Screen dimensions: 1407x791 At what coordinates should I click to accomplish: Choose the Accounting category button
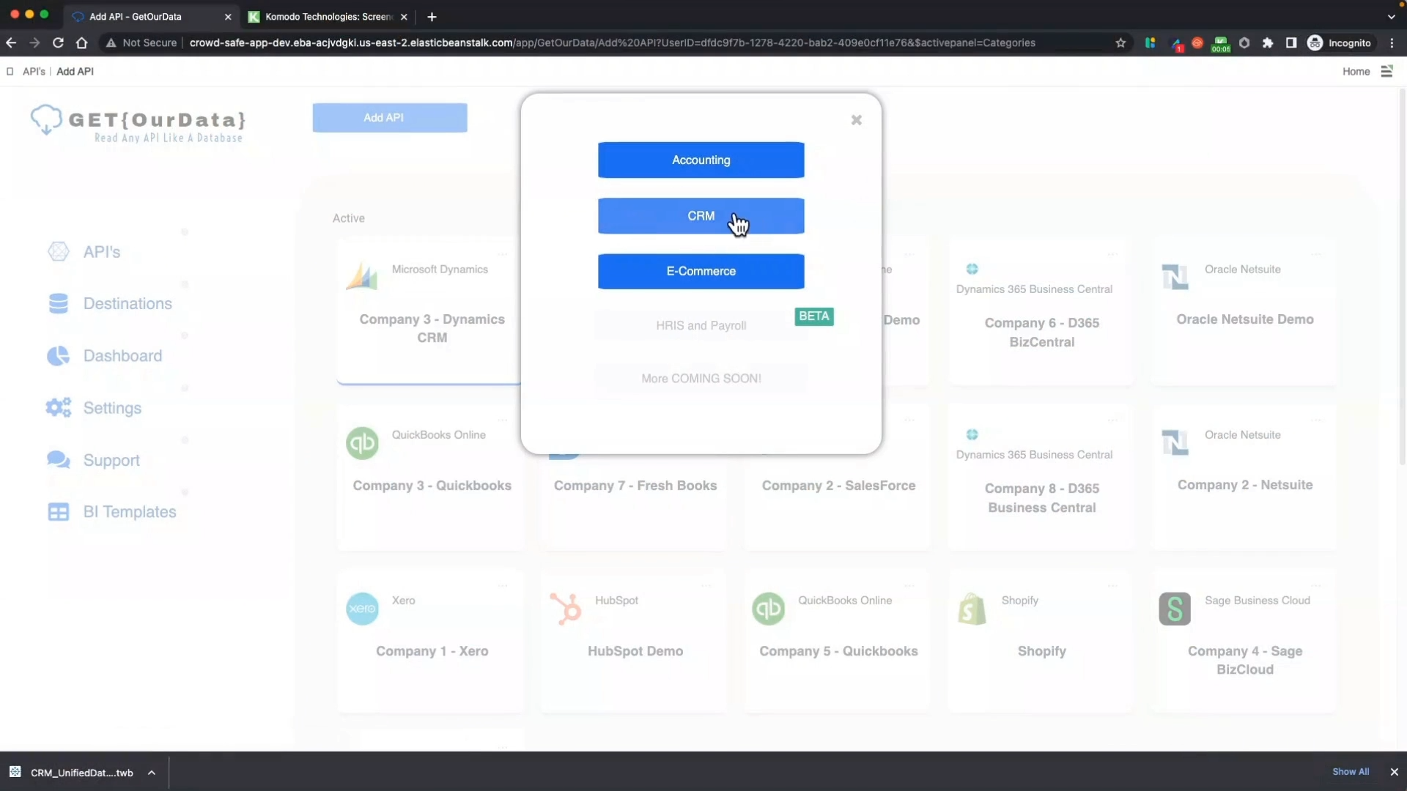[701, 160]
